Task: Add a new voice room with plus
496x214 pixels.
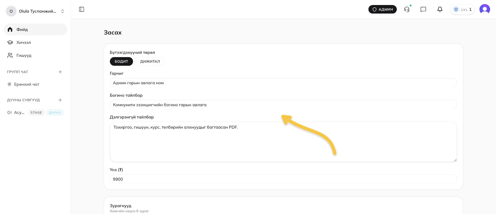Action: pyautogui.click(x=60, y=100)
